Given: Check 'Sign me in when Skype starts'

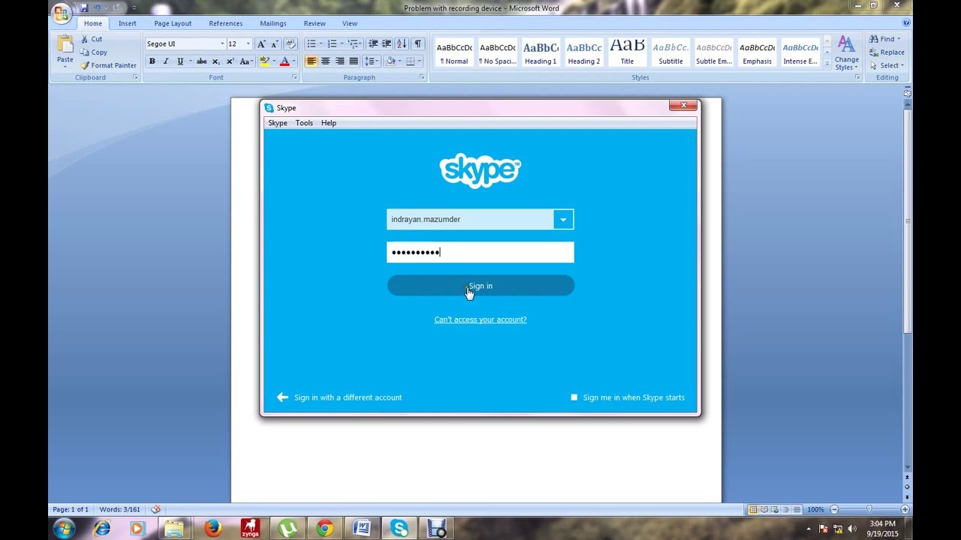Looking at the screenshot, I should 574,397.
